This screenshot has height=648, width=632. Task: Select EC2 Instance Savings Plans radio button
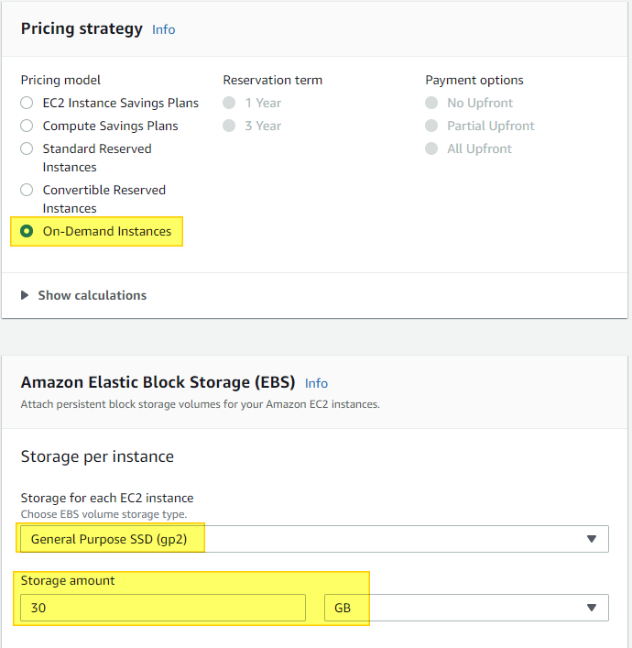[x=27, y=103]
